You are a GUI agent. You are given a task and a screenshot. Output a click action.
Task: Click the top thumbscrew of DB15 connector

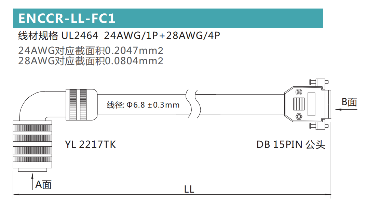pos(319,82)
